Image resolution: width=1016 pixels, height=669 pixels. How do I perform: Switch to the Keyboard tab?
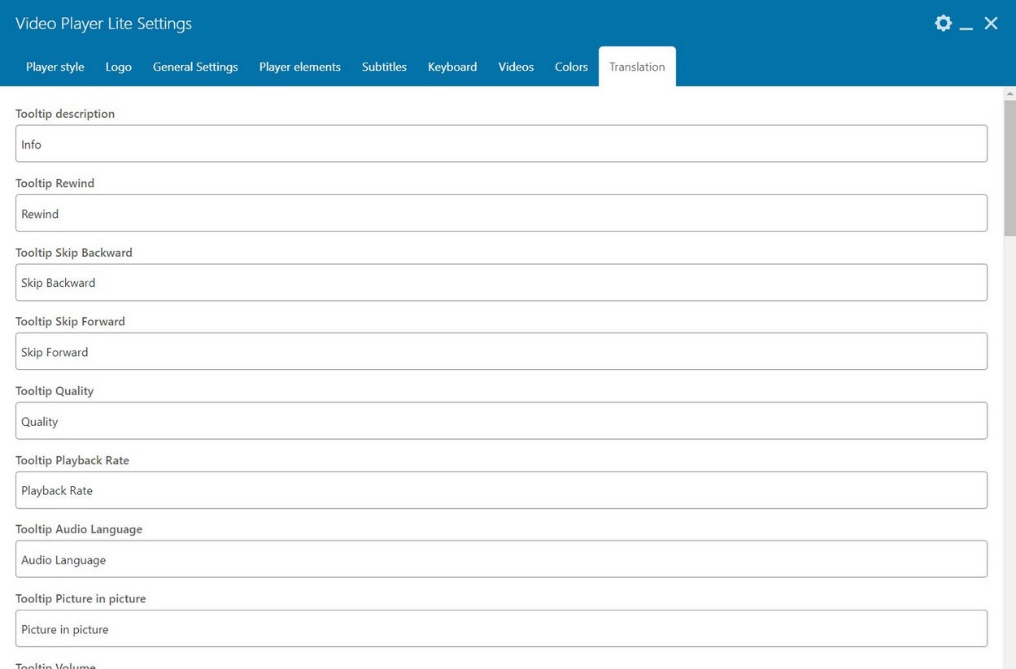(452, 67)
